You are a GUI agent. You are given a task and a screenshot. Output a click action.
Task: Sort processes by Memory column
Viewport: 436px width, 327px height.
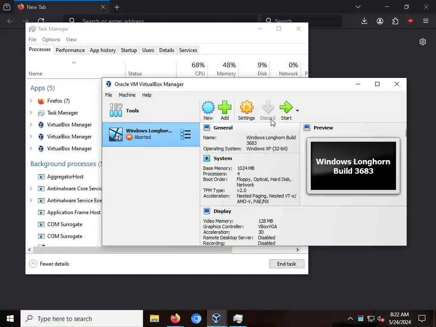(x=223, y=69)
